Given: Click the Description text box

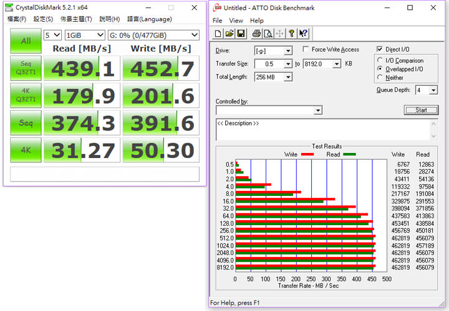Looking at the screenshot, I should pos(323,129).
